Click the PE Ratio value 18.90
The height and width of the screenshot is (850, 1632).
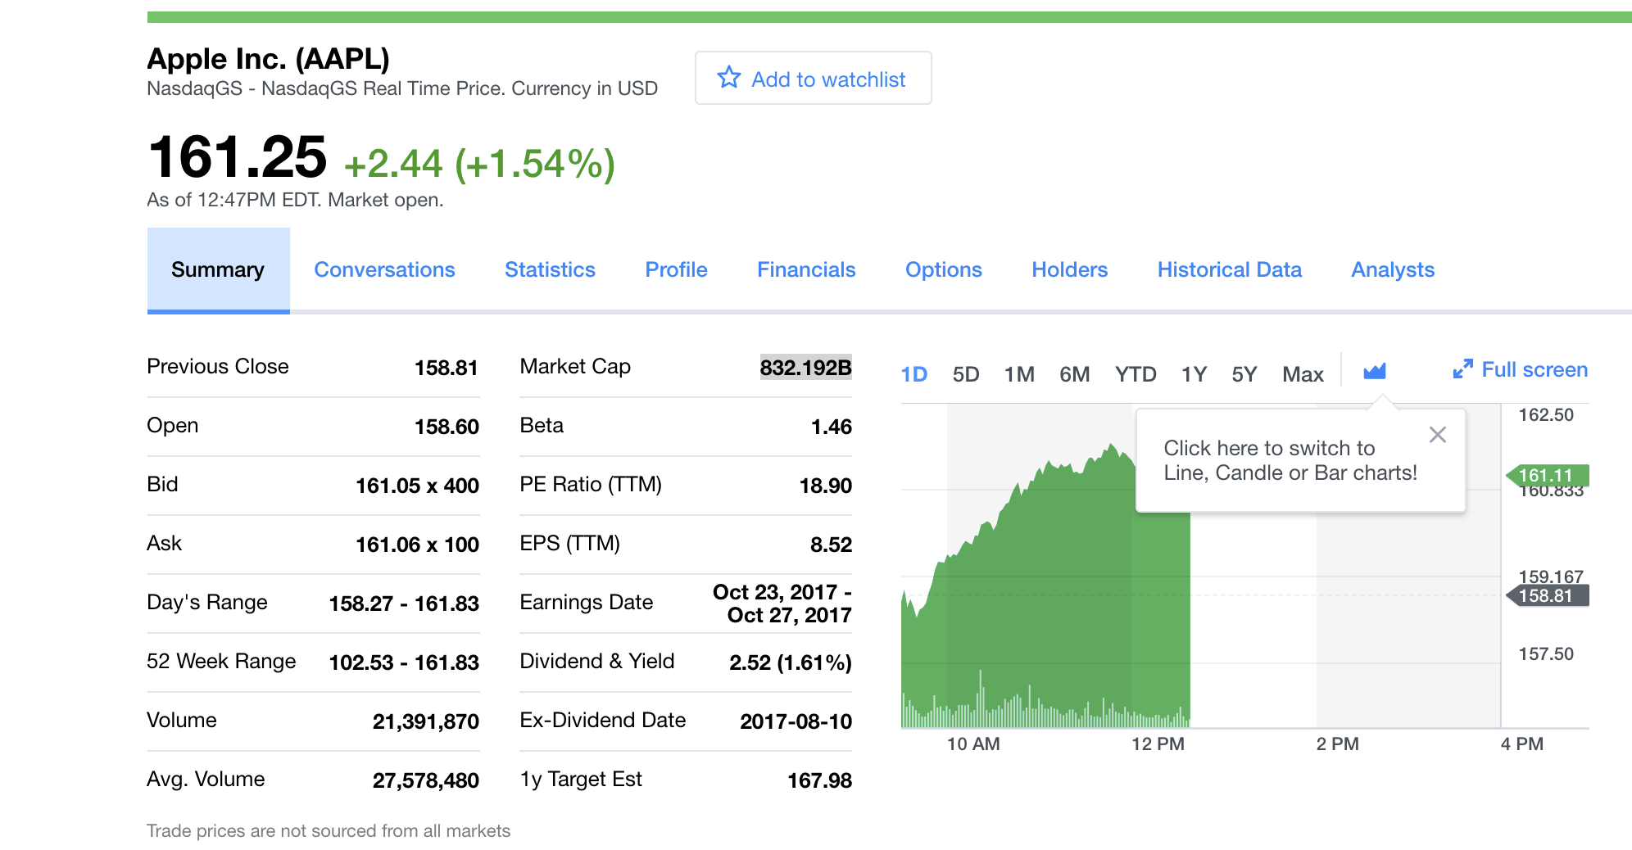pyautogui.click(x=826, y=486)
